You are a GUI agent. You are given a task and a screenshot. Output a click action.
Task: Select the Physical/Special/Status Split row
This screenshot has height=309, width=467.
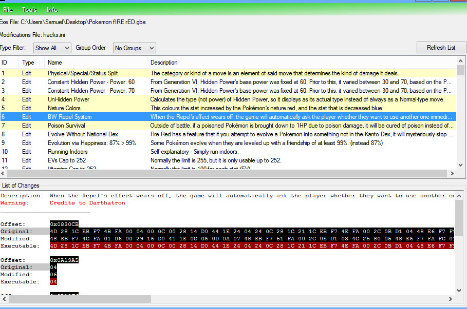(x=82, y=73)
